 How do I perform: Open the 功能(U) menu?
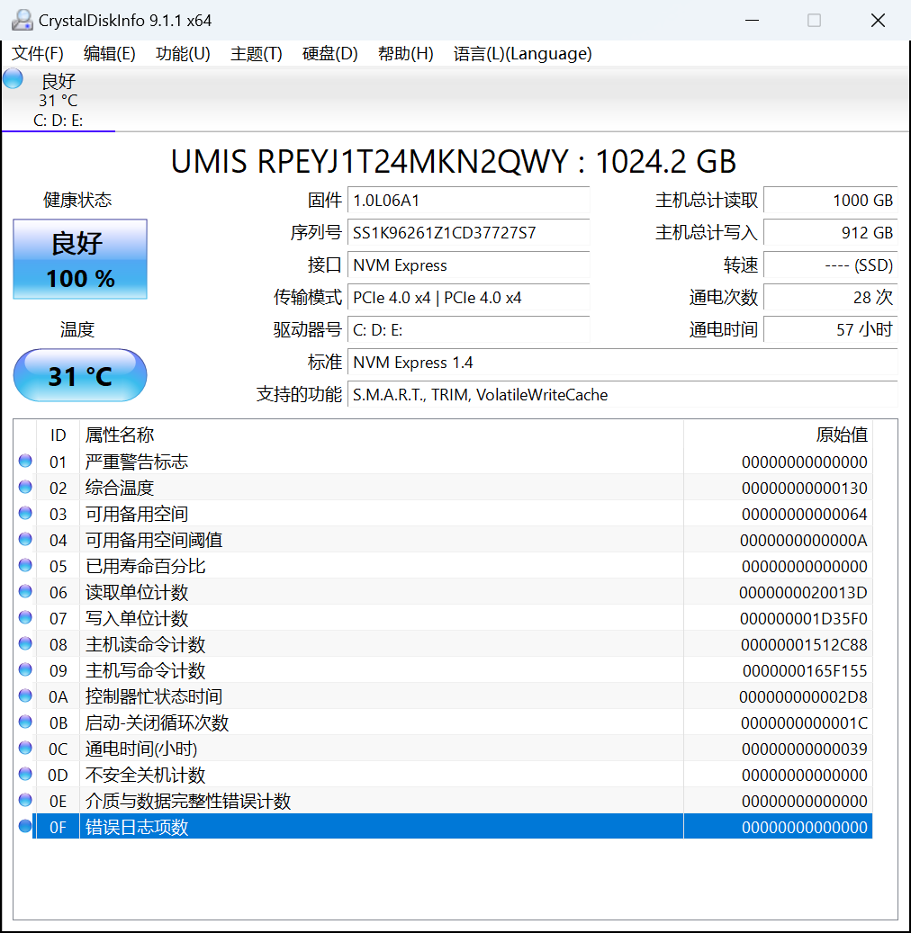tap(183, 54)
